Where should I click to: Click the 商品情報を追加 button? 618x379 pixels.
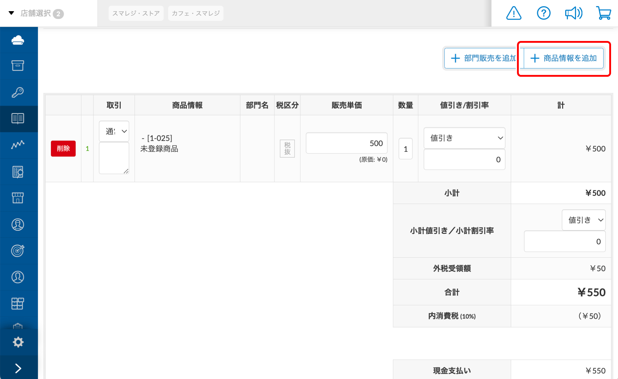(x=564, y=58)
